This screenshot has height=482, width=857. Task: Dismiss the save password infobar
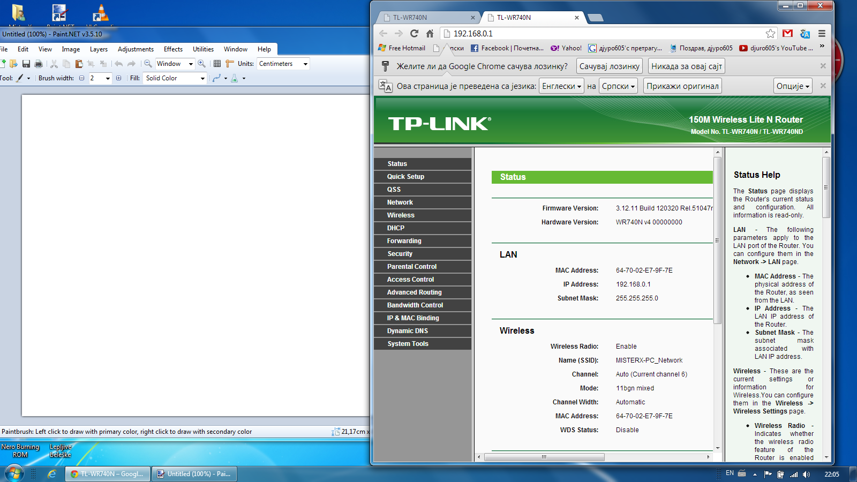pos(823,66)
